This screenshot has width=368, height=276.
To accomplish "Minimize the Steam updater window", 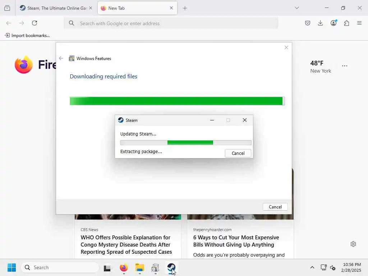I will coord(212,120).
